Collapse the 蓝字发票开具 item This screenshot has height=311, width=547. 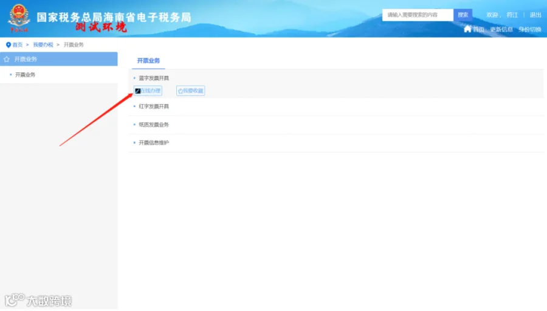pos(154,78)
